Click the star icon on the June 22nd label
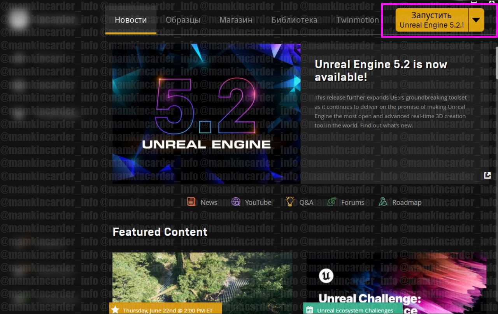 tap(115, 310)
